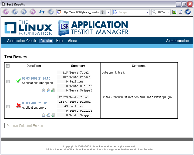
Task: Click the server arrow icon in the lsbappchk row
Action: [x=53, y=90]
